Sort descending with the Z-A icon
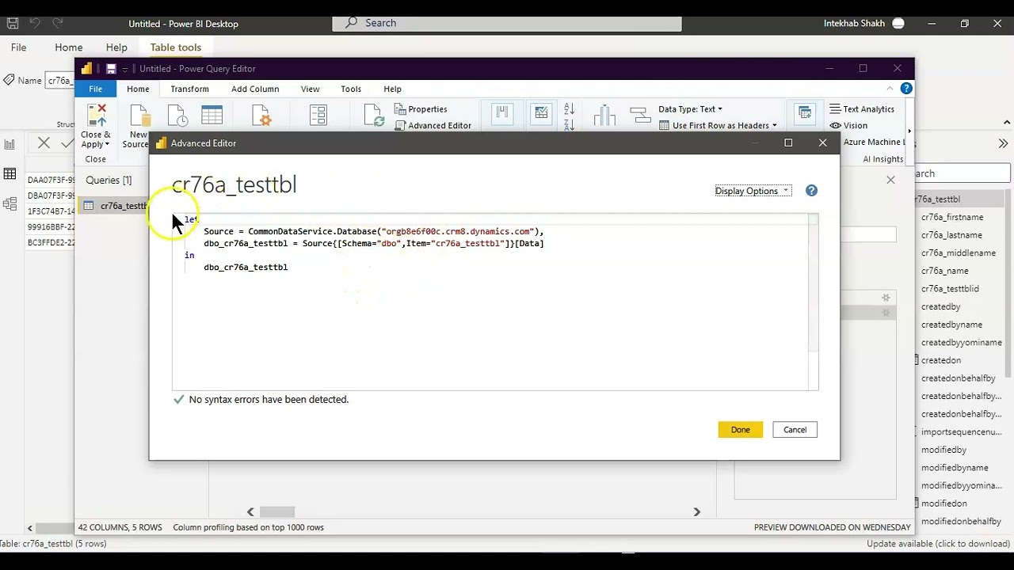1014x570 pixels. pos(569,124)
